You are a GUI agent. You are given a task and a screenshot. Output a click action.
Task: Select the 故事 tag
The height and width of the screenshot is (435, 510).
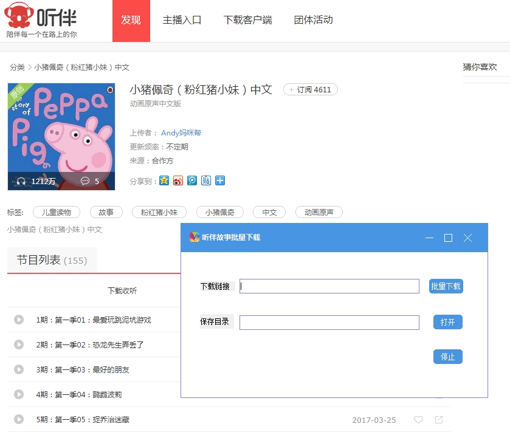coord(106,212)
